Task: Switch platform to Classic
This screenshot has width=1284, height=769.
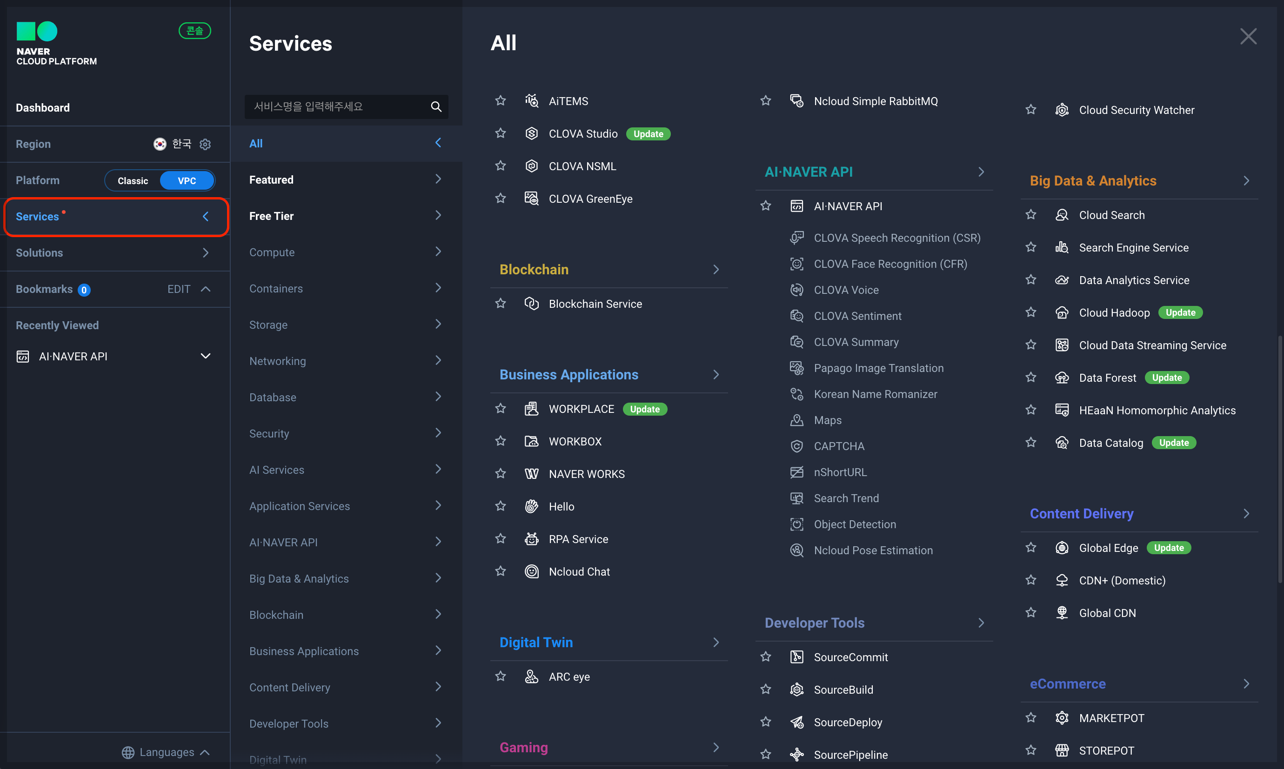Action: [133, 180]
